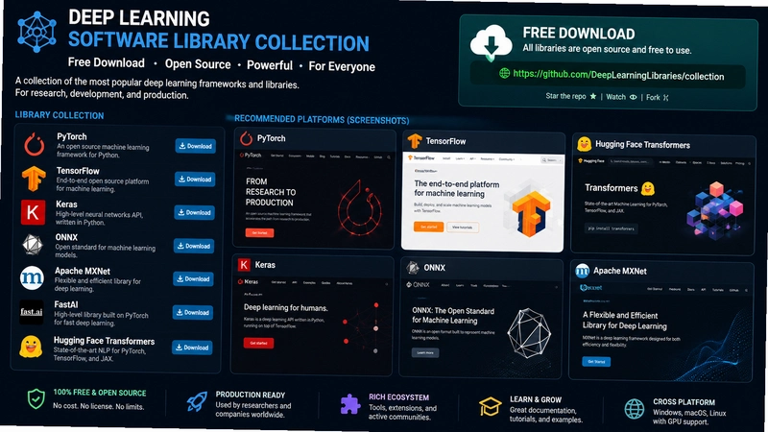768x432 pixels.
Task: Click the Cross Platform globe icon
Action: (x=635, y=409)
